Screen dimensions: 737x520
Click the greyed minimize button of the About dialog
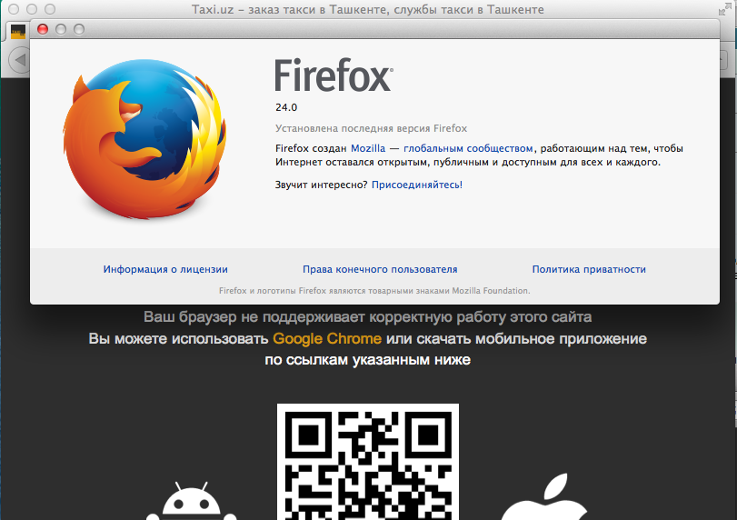pos(61,29)
